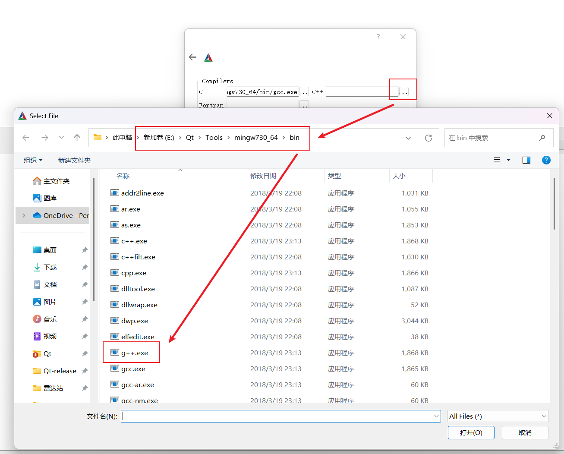This screenshot has width=564, height=454.
Task: Click the blue Help question mark icon
Action: (x=546, y=160)
